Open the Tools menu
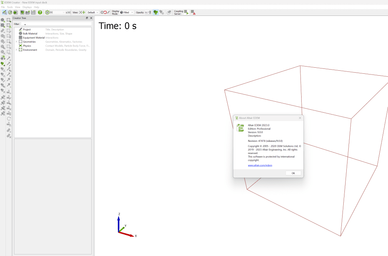388x256 pixels. point(10,7)
